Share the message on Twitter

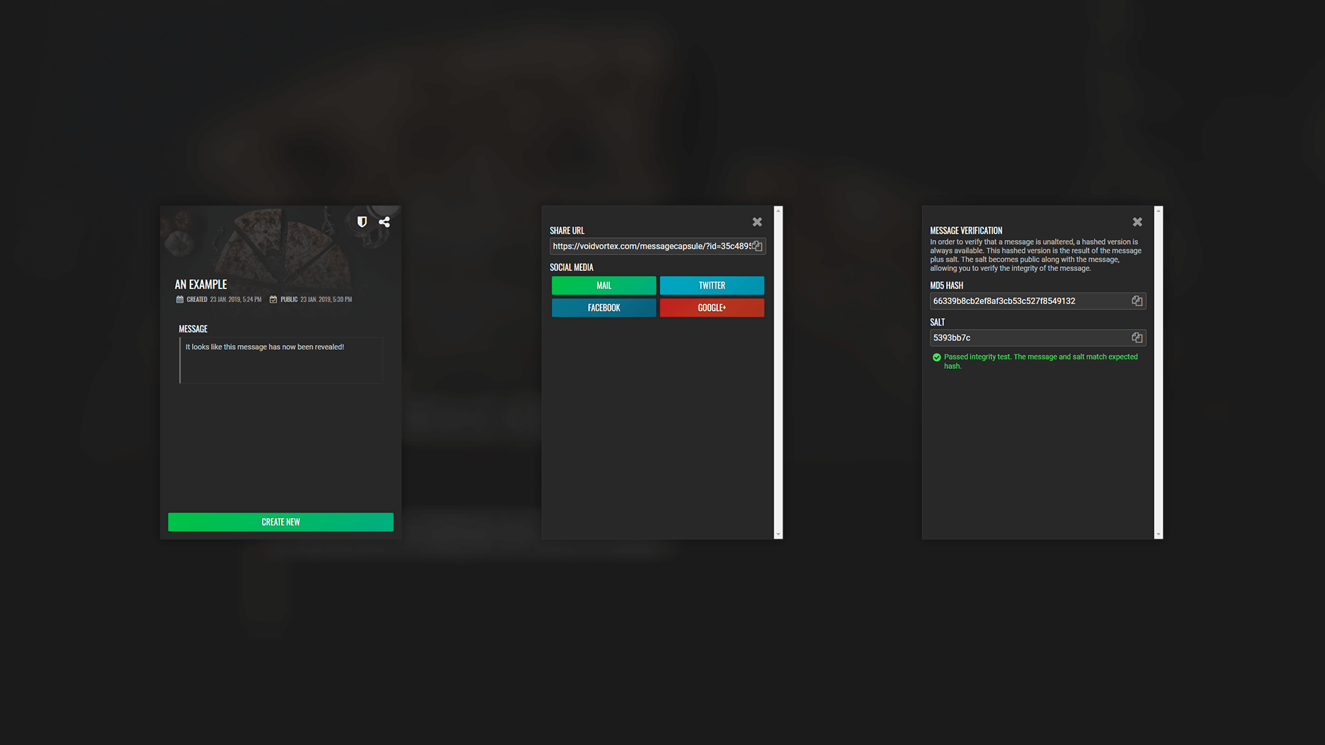click(711, 285)
